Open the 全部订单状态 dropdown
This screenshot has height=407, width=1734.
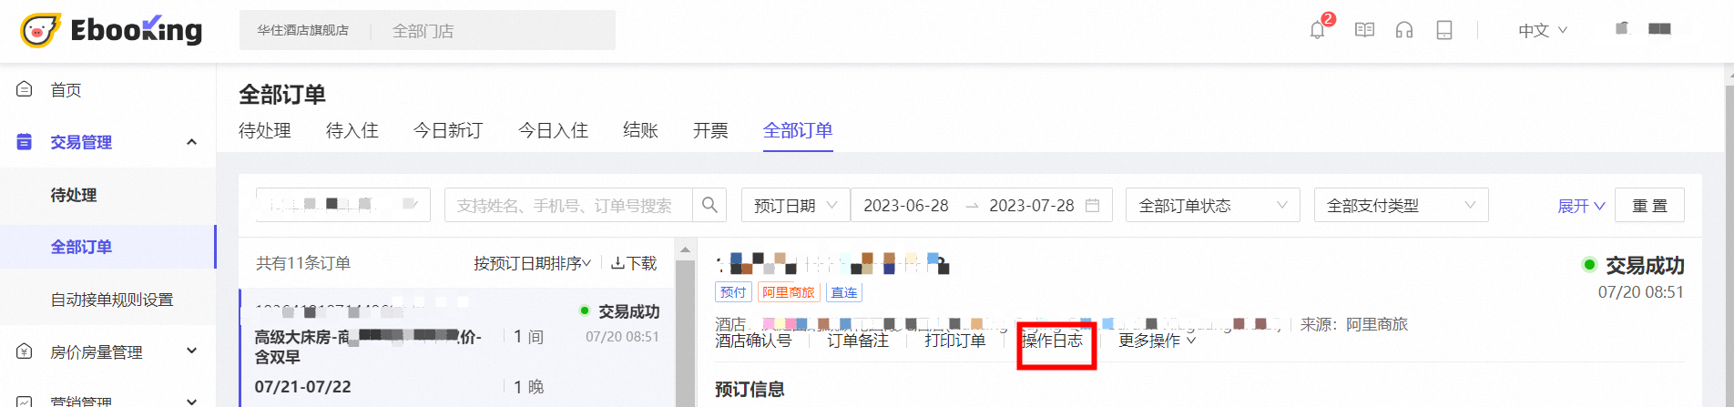click(x=1212, y=206)
